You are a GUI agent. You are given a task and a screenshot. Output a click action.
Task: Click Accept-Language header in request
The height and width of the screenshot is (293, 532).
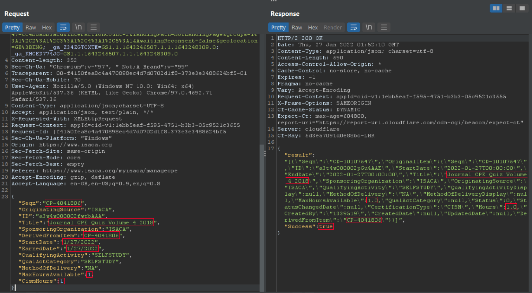pos(86,184)
